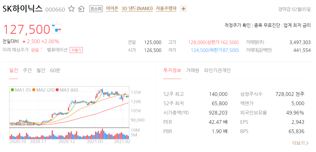
Task: Select the 투자정보 tab
Action: point(172,71)
